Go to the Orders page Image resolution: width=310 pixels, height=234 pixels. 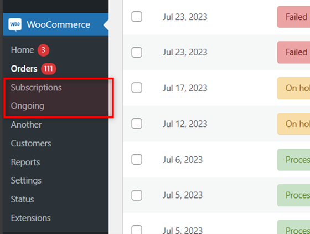coord(24,69)
